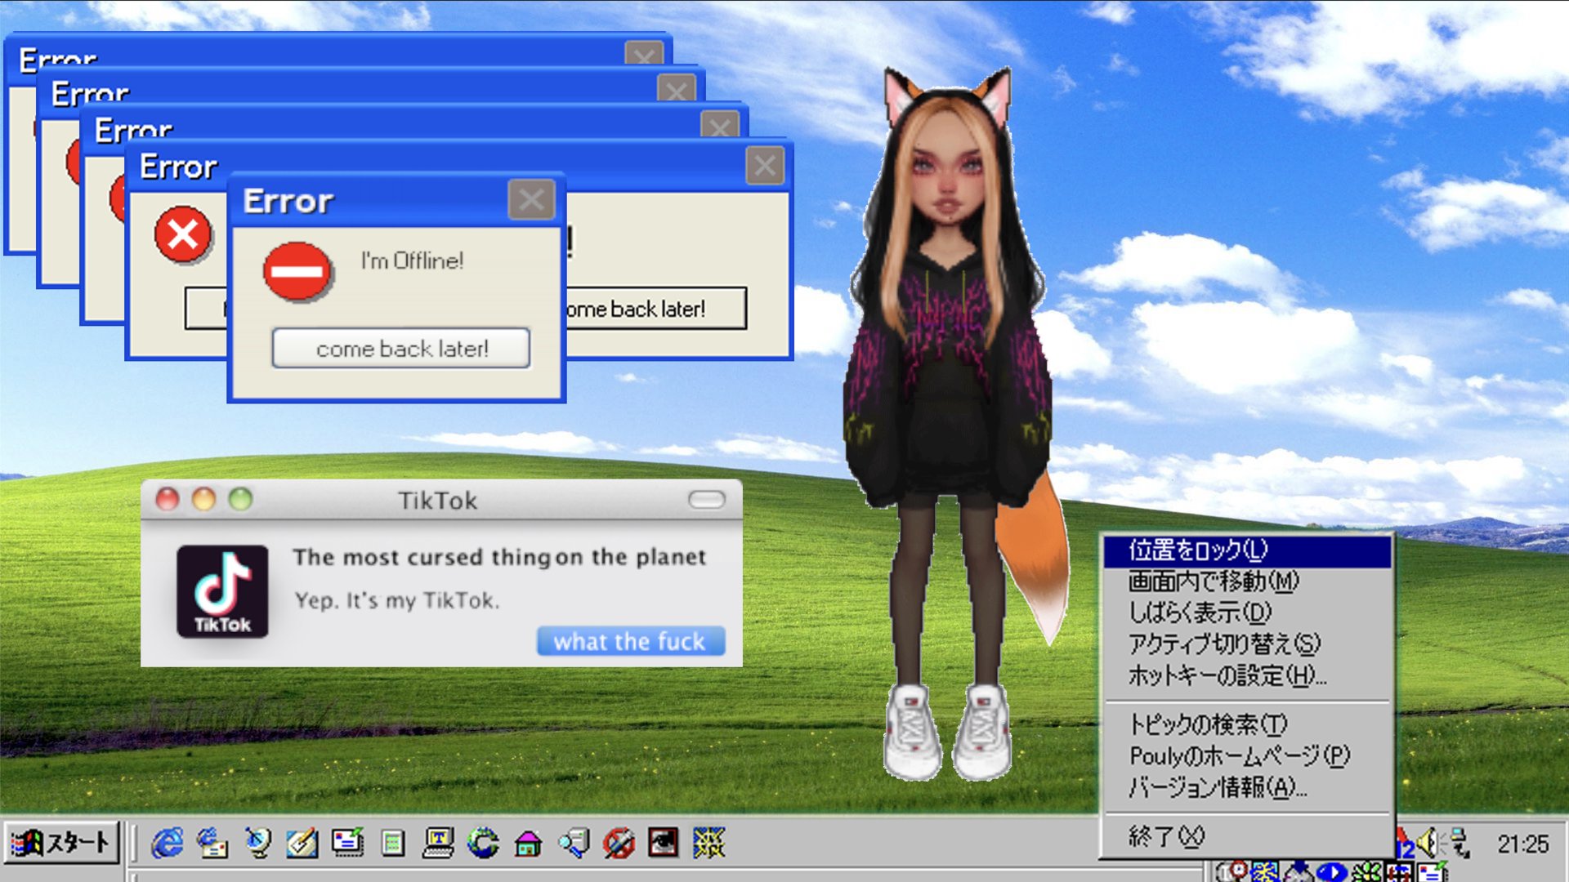This screenshot has width=1569, height=882.
Task: Click the green zoom light on TikTok window
Action: point(241,499)
